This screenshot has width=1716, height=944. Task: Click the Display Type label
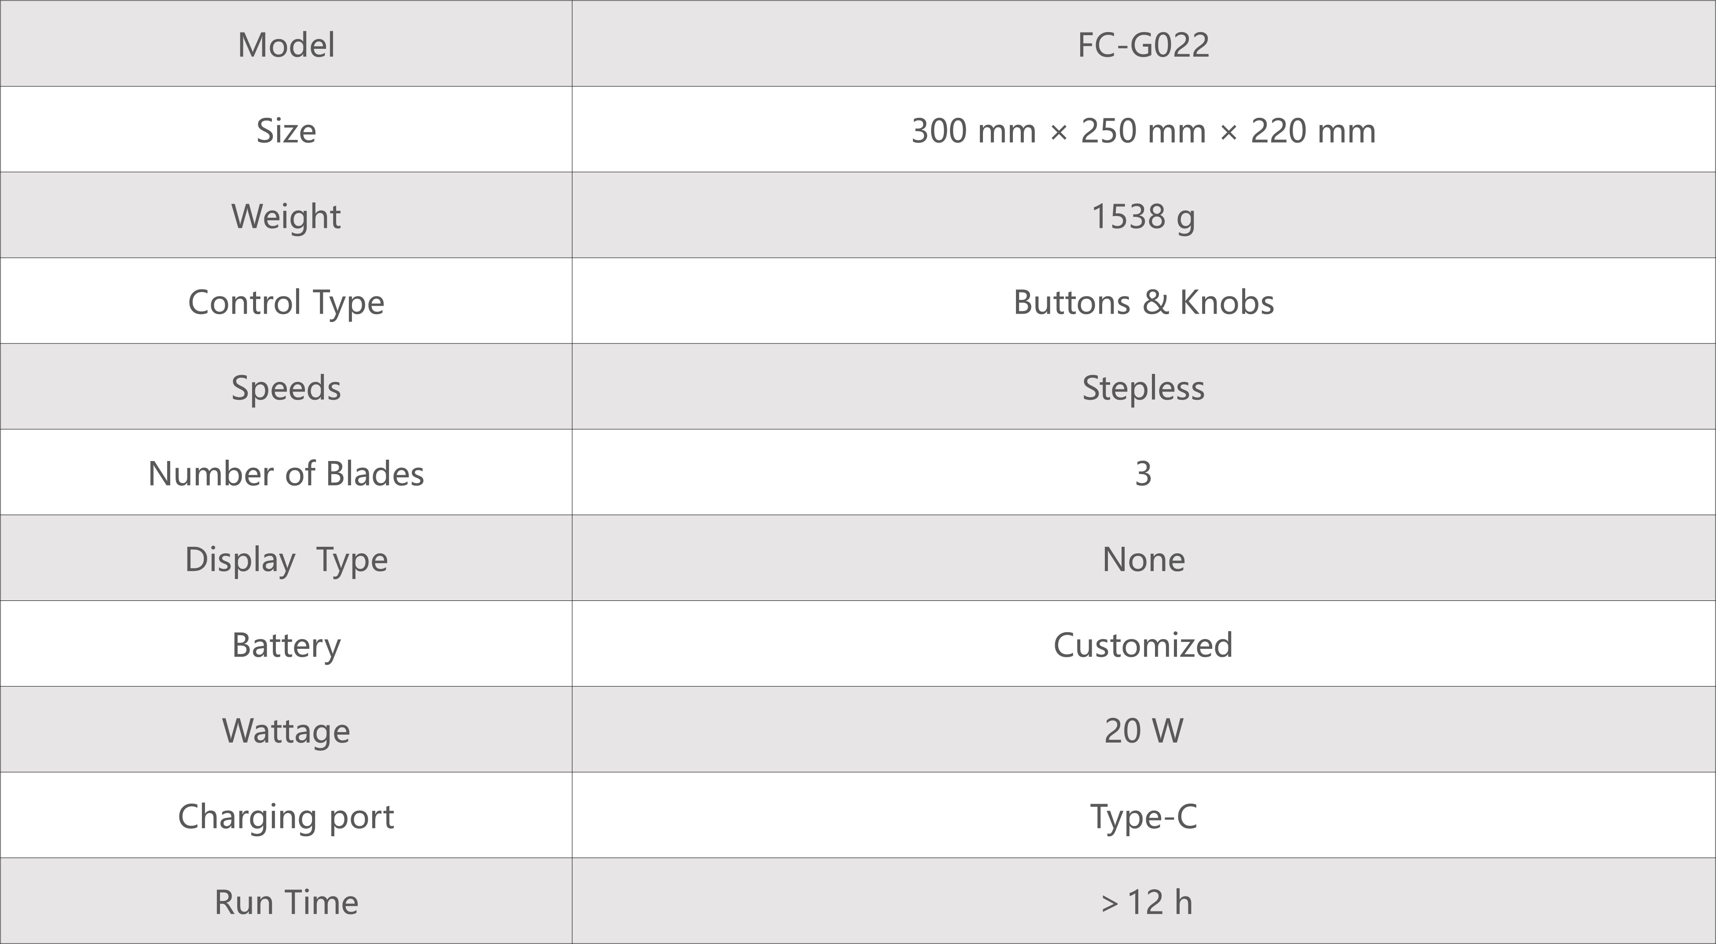pyautogui.click(x=286, y=560)
